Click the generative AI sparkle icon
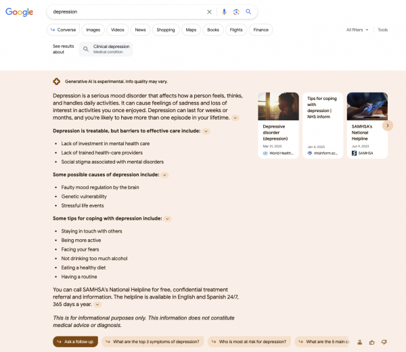Image resolution: width=406 pixels, height=352 pixels. coord(57,81)
